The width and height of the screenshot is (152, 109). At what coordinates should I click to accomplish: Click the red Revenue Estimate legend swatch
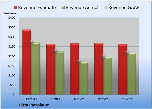(x=16, y=8)
